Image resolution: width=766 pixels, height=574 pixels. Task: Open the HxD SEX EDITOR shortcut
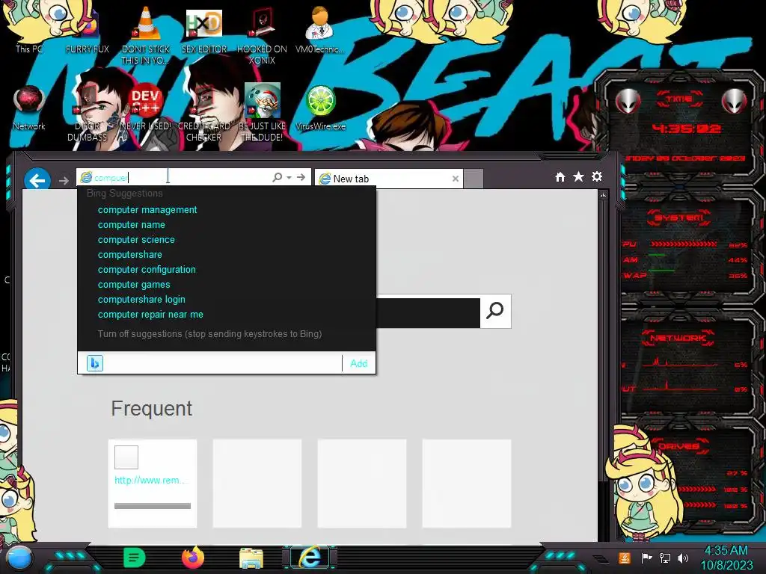(x=204, y=30)
